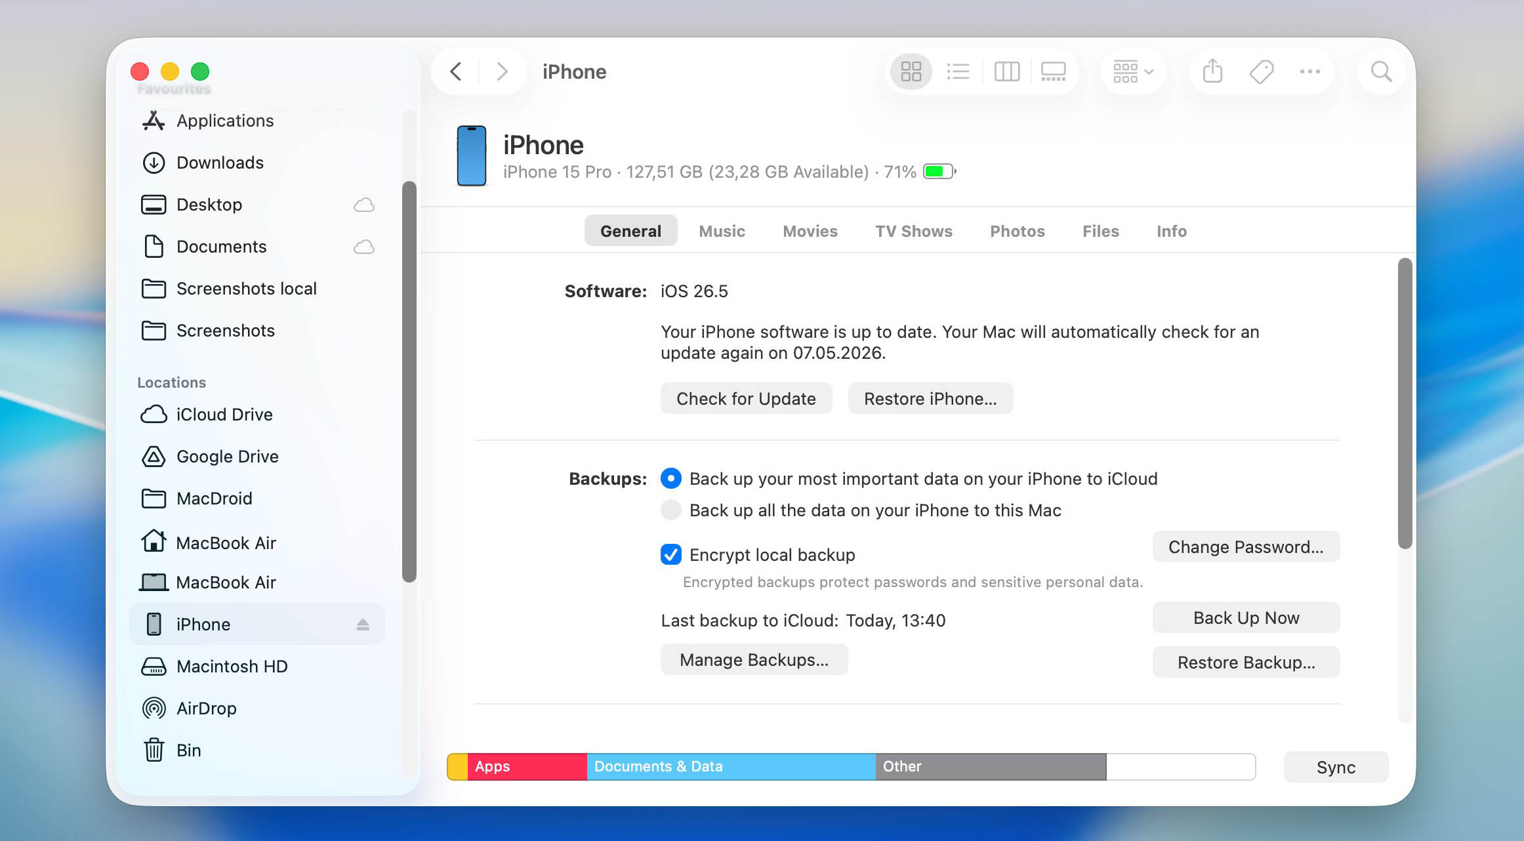
Task: Click the Locations section header
Action: tap(171, 382)
